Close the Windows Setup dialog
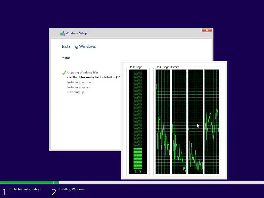Viewport: 264px width, 198px height. [207, 30]
